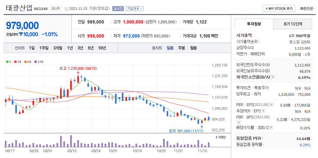This screenshot has width=318, height=158.
Task: Click the orange 60-day moving average legend
Action: point(28,62)
